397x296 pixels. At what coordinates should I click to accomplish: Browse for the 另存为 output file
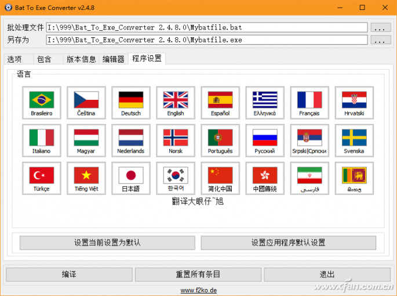click(381, 40)
